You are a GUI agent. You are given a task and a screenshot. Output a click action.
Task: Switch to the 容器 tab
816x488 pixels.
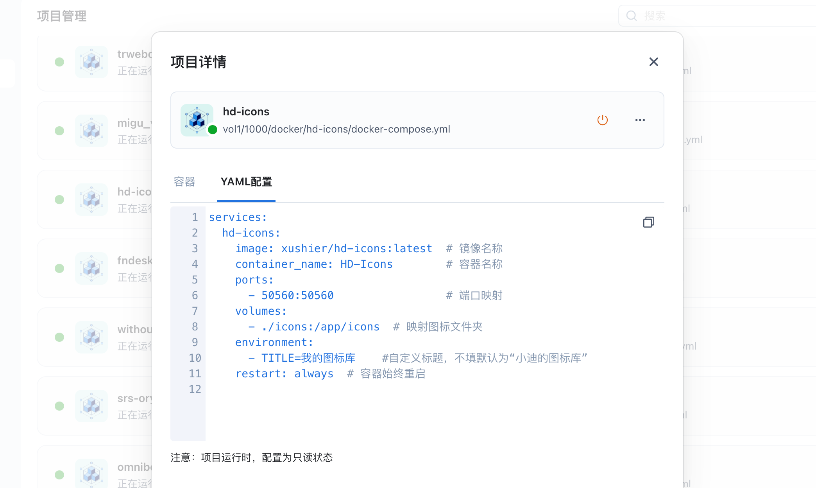coord(184,182)
